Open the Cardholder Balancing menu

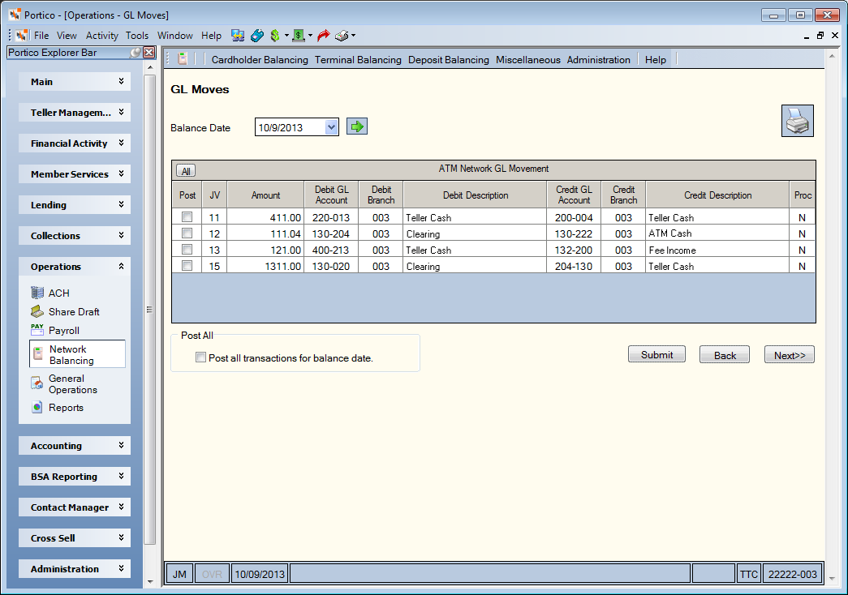pyautogui.click(x=260, y=59)
